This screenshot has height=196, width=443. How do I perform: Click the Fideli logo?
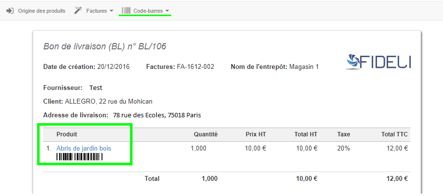pyautogui.click(x=378, y=62)
